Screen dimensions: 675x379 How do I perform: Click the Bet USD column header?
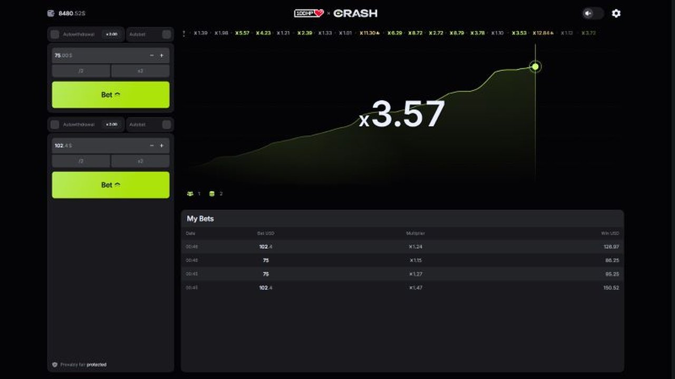pyautogui.click(x=265, y=233)
